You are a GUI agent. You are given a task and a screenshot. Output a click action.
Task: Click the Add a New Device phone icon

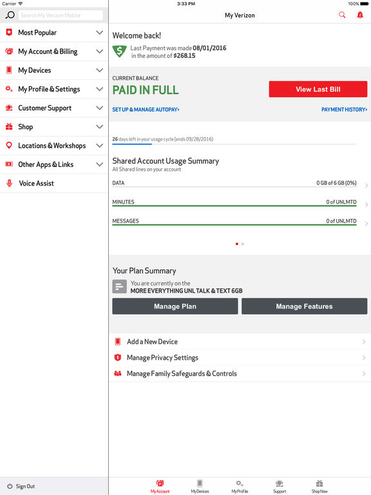pos(118,341)
